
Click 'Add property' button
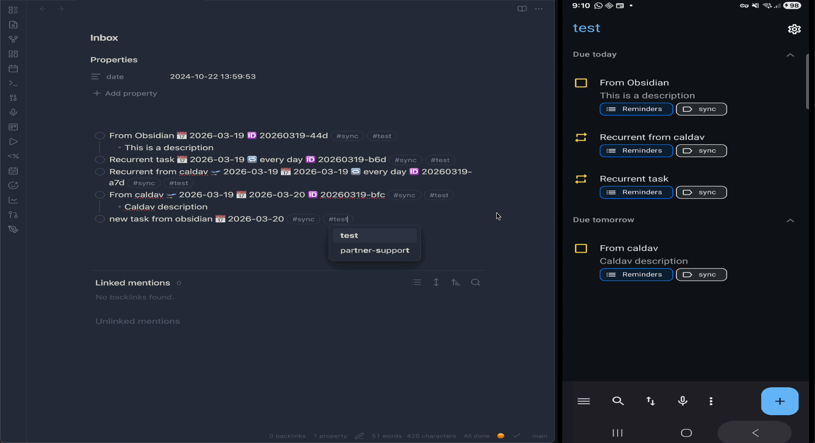pyautogui.click(x=126, y=94)
